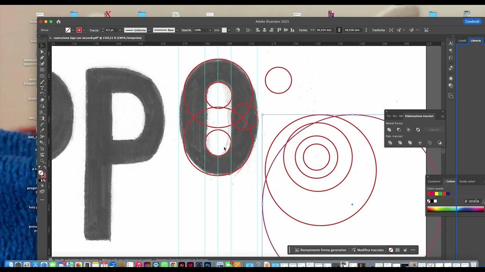Click Opacità label in control bar
The height and width of the screenshot is (272, 485).
pyautogui.click(x=186, y=30)
